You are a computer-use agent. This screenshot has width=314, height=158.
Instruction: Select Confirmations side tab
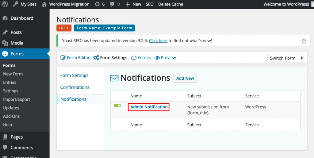75,87
